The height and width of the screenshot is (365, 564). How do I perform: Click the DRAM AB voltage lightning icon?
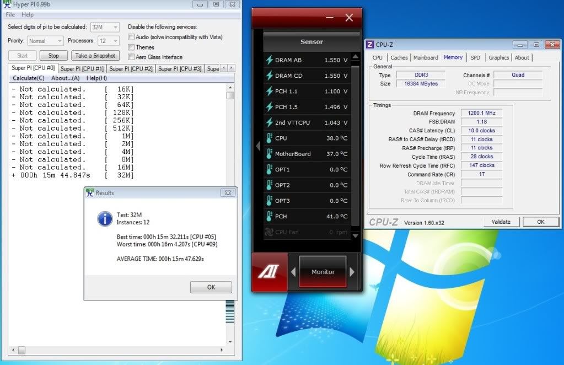(270, 60)
